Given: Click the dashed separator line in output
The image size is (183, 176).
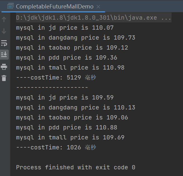Looking at the screenshot, I should point(52,88).
